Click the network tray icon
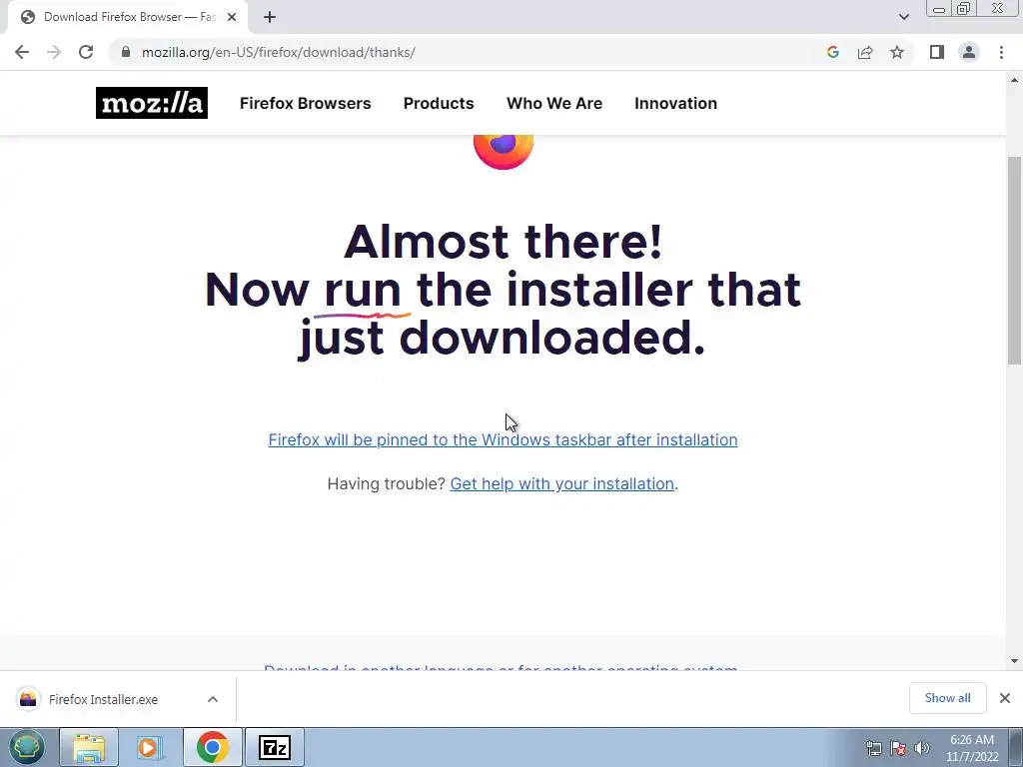1023x767 pixels. point(873,748)
